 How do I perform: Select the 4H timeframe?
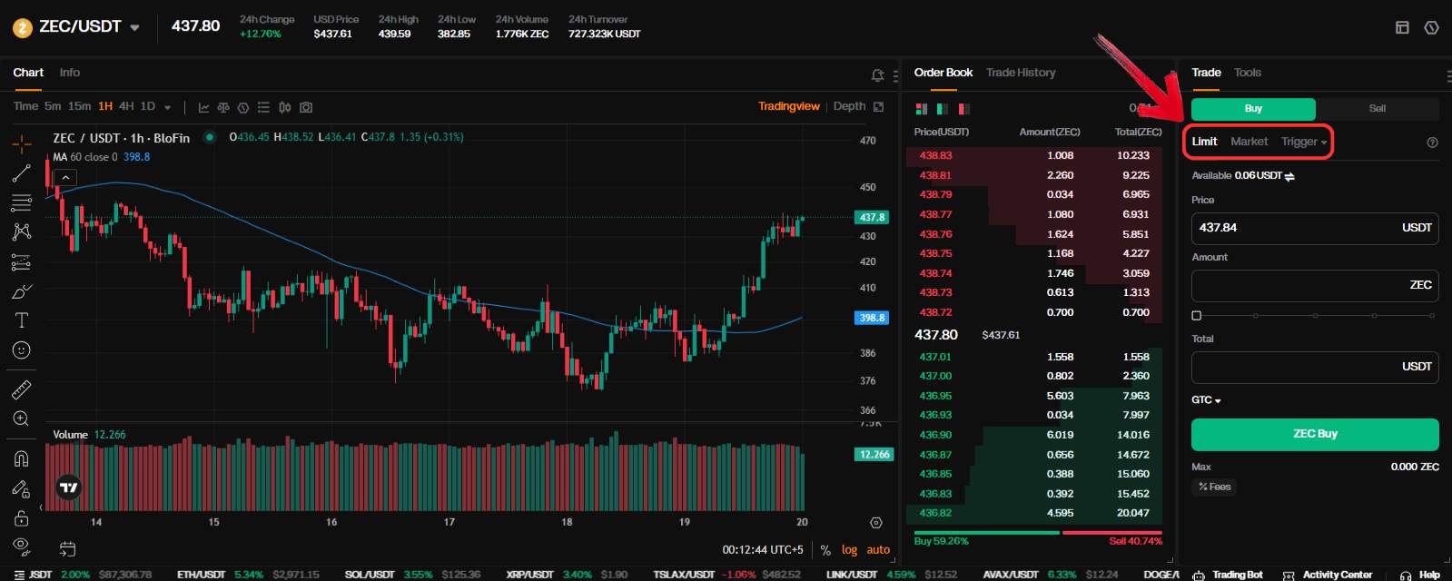(x=126, y=106)
